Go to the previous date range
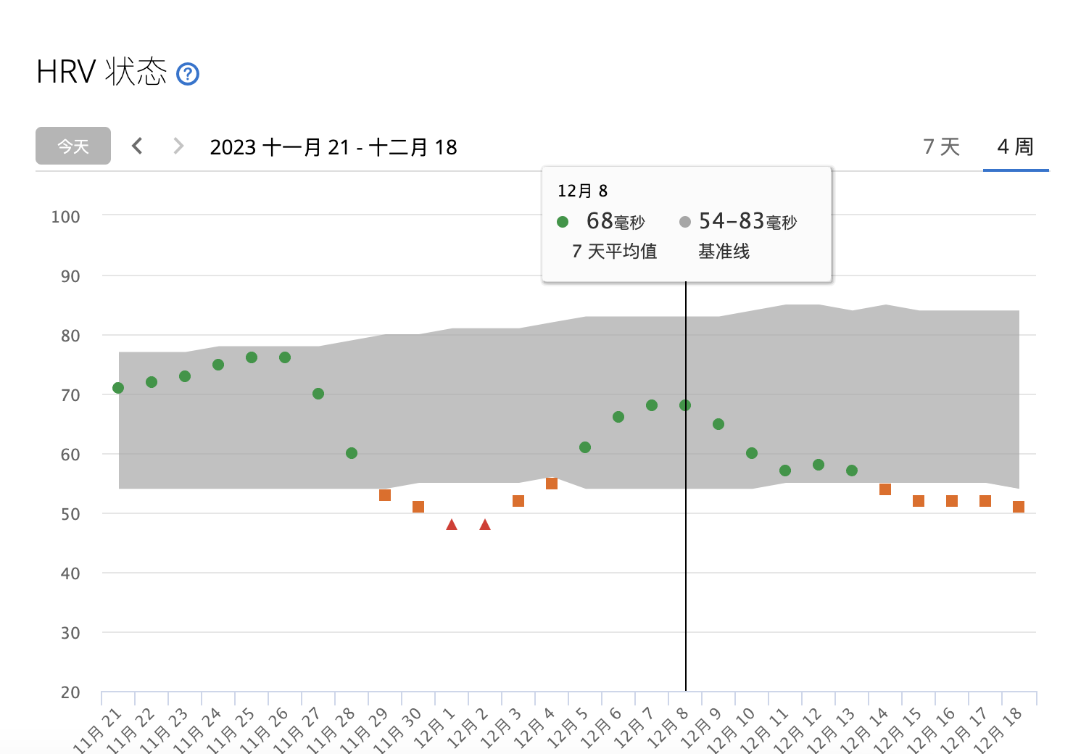 tap(137, 146)
